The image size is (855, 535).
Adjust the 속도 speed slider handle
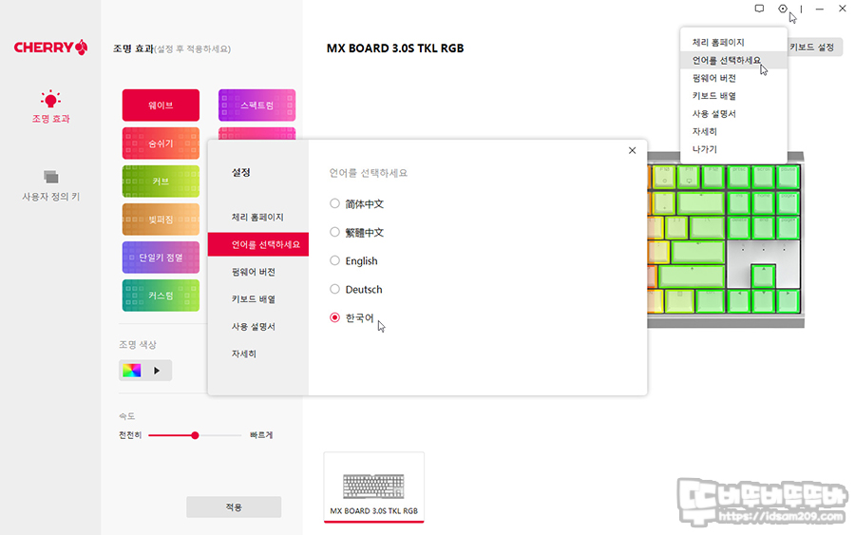[195, 435]
